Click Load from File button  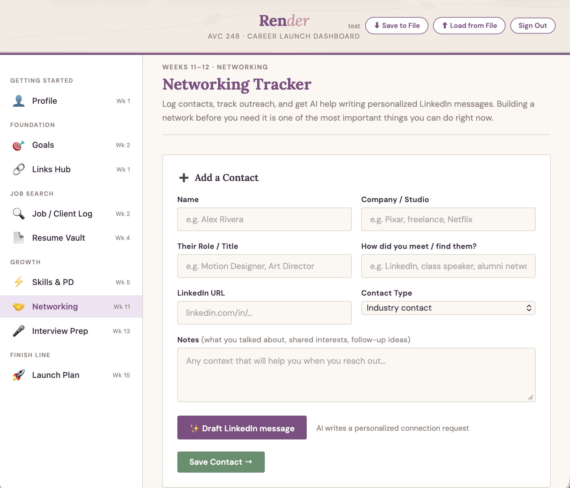pyautogui.click(x=469, y=26)
